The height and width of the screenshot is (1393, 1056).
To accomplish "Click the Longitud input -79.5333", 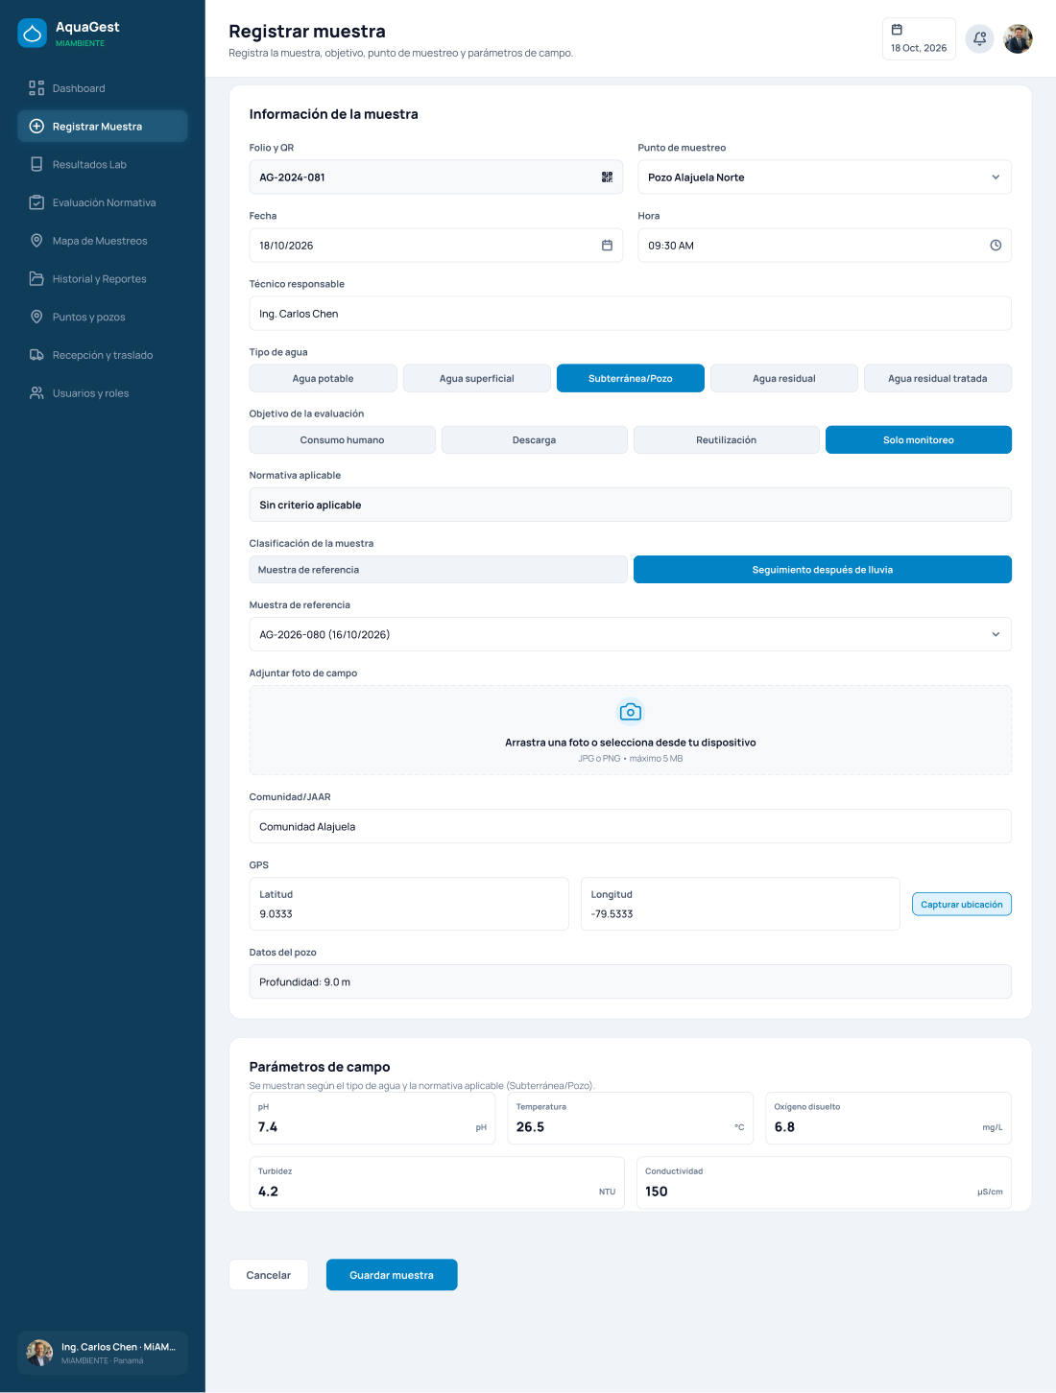I will tap(740, 905).
